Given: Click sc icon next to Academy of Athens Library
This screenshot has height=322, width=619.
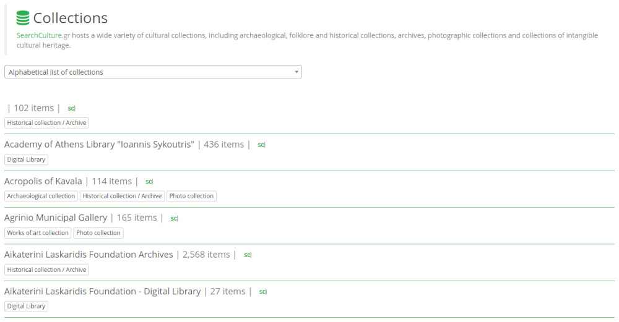Looking at the screenshot, I should click(x=261, y=145).
